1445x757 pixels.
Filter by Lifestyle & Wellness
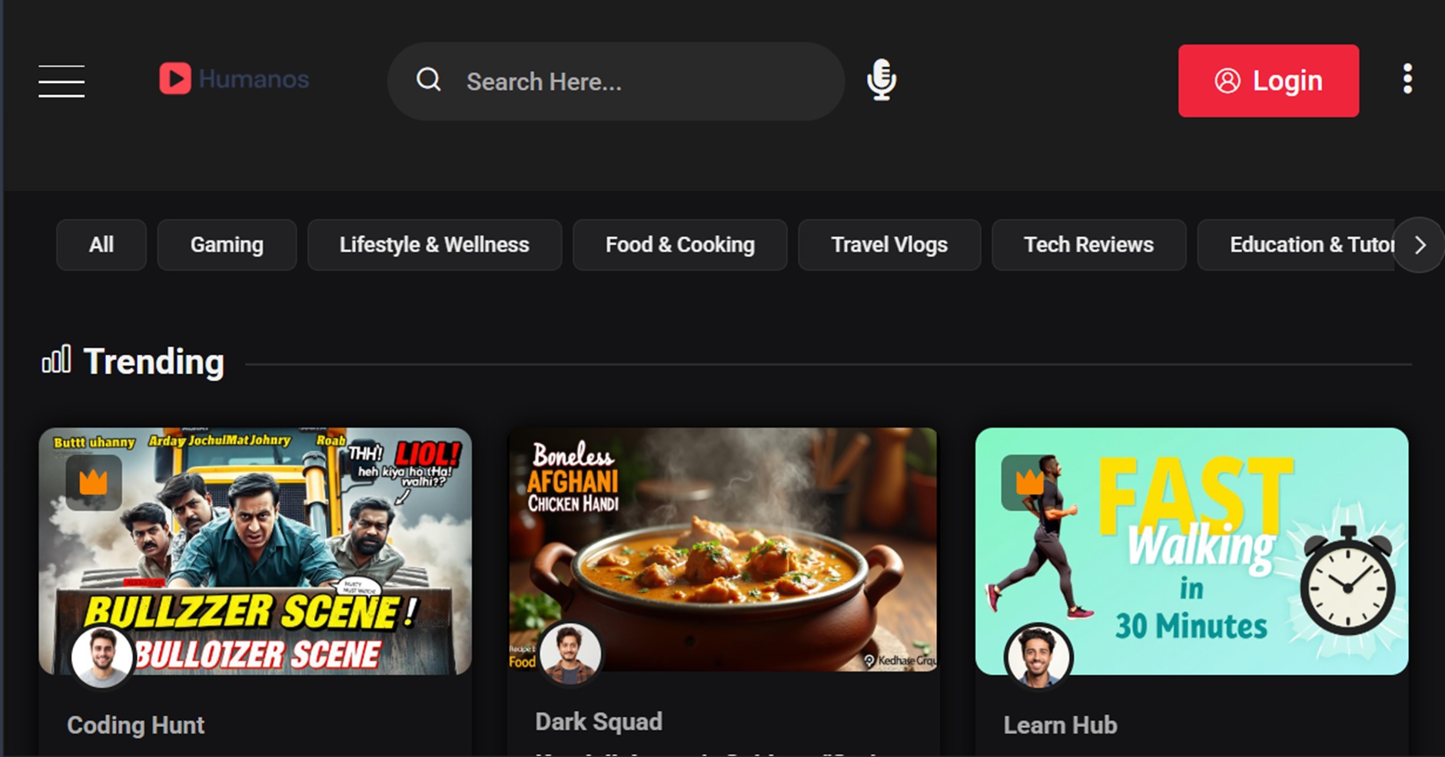pyautogui.click(x=434, y=245)
